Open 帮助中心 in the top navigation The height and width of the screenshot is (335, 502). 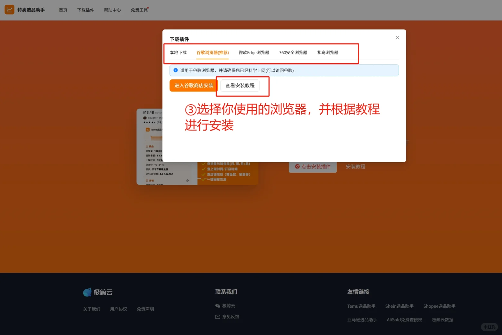click(112, 10)
